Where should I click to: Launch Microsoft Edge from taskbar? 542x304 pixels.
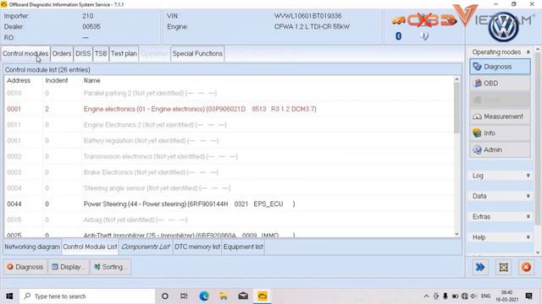click(203, 296)
